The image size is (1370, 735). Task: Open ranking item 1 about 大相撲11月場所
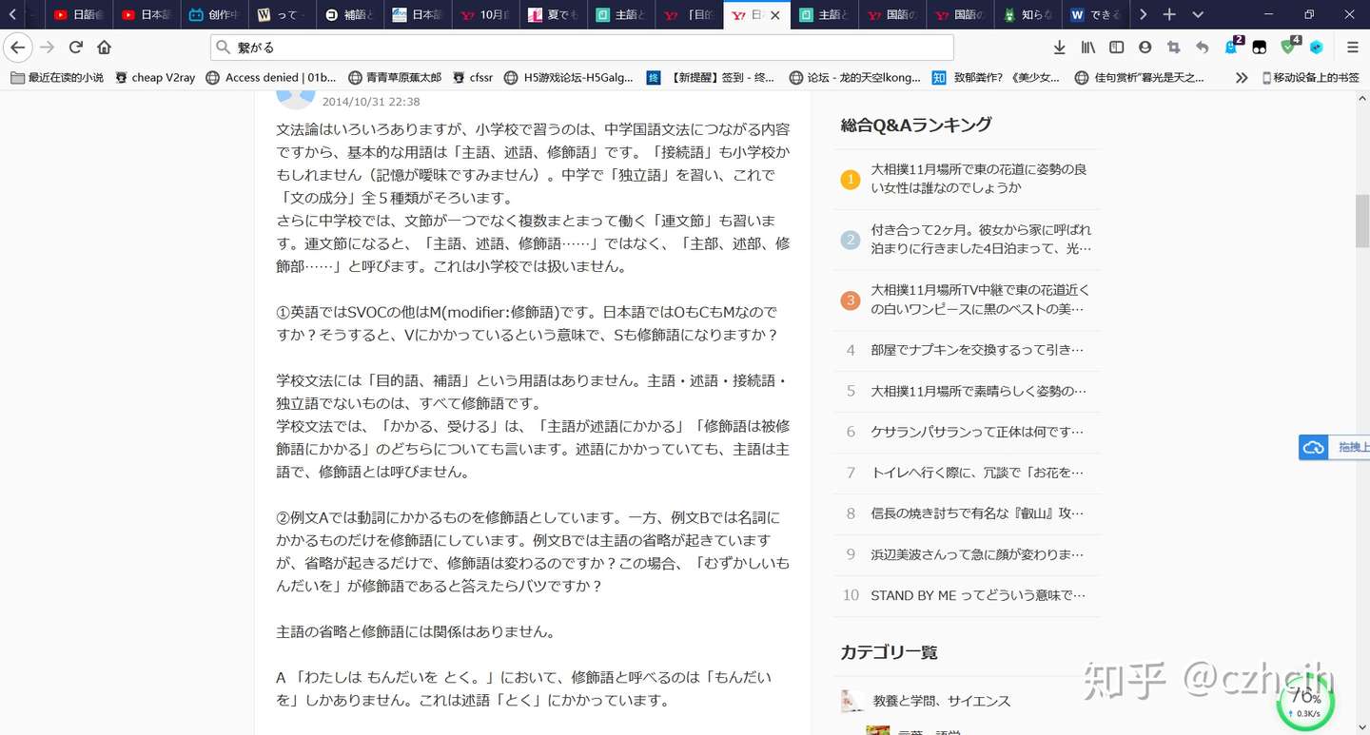click(x=968, y=179)
